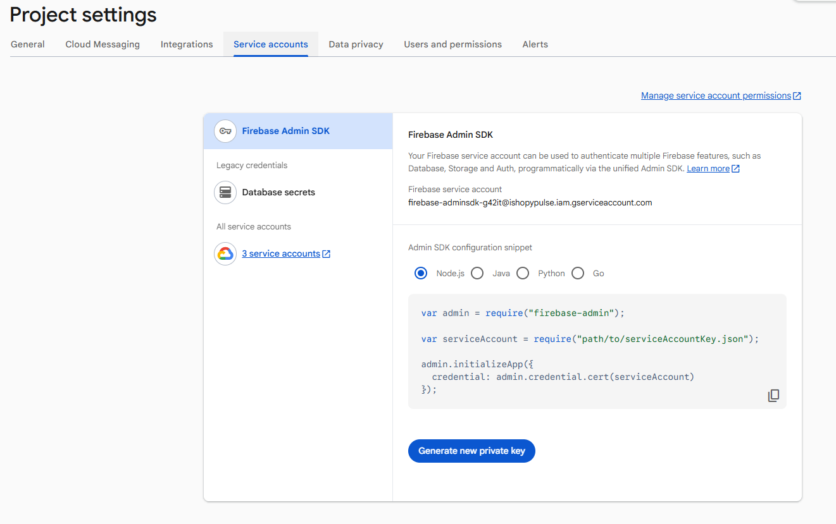The image size is (836, 524).
Task: Click external-link icon beside 3 service accounts
Action: point(327,254)
